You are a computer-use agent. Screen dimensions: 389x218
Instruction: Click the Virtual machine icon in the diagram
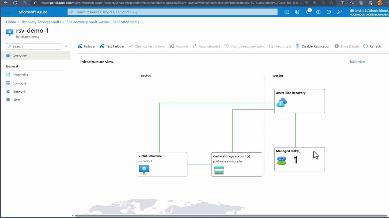(x=144, y=169)
